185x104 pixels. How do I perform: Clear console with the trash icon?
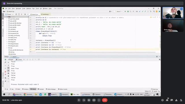(x=8, y=76)
